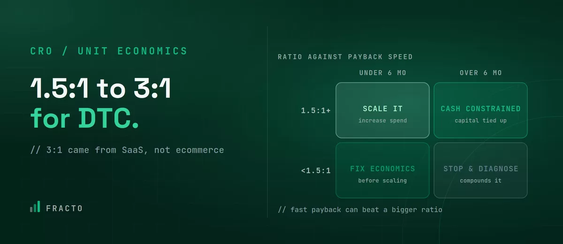Image resolution: width=563 pixels, height=244 pixels.
Task: Click the Fracto bar chart logo icon
Action: click(x=35, y=207)
